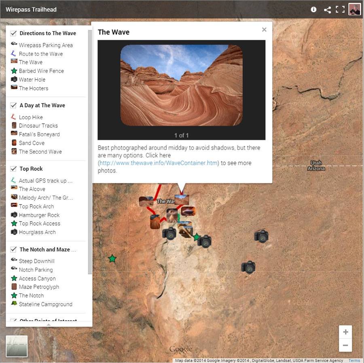Click the green star marker west of the trail
This screenshot has height=363, width=364.
pos(112,258)
